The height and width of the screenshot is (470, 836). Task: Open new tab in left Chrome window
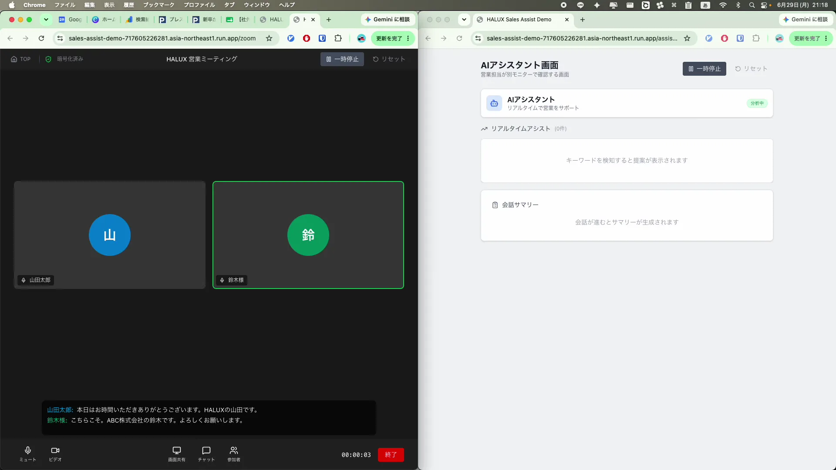[329, 20]
